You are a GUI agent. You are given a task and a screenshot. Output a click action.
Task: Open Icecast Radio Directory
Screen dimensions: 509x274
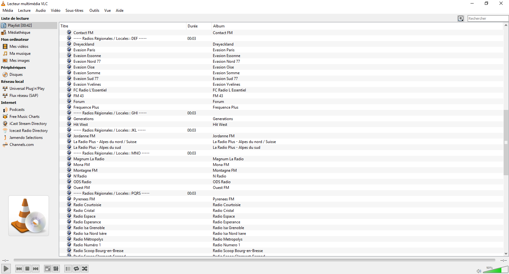(x=29, y=131)
